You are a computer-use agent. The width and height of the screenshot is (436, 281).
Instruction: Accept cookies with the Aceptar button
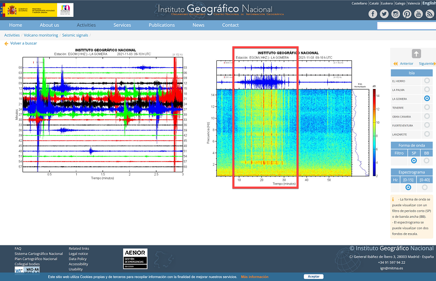point(314,277)
